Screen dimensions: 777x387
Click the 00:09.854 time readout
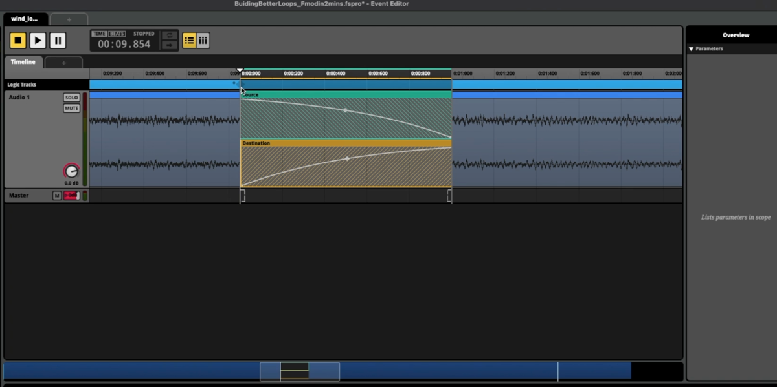124,45
